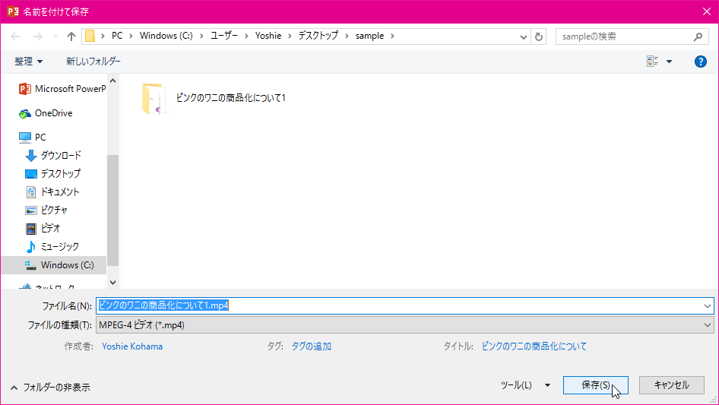Open the file name dropdown arrow
This screenshot has width=719, height=405.
(x=708, y=306)
